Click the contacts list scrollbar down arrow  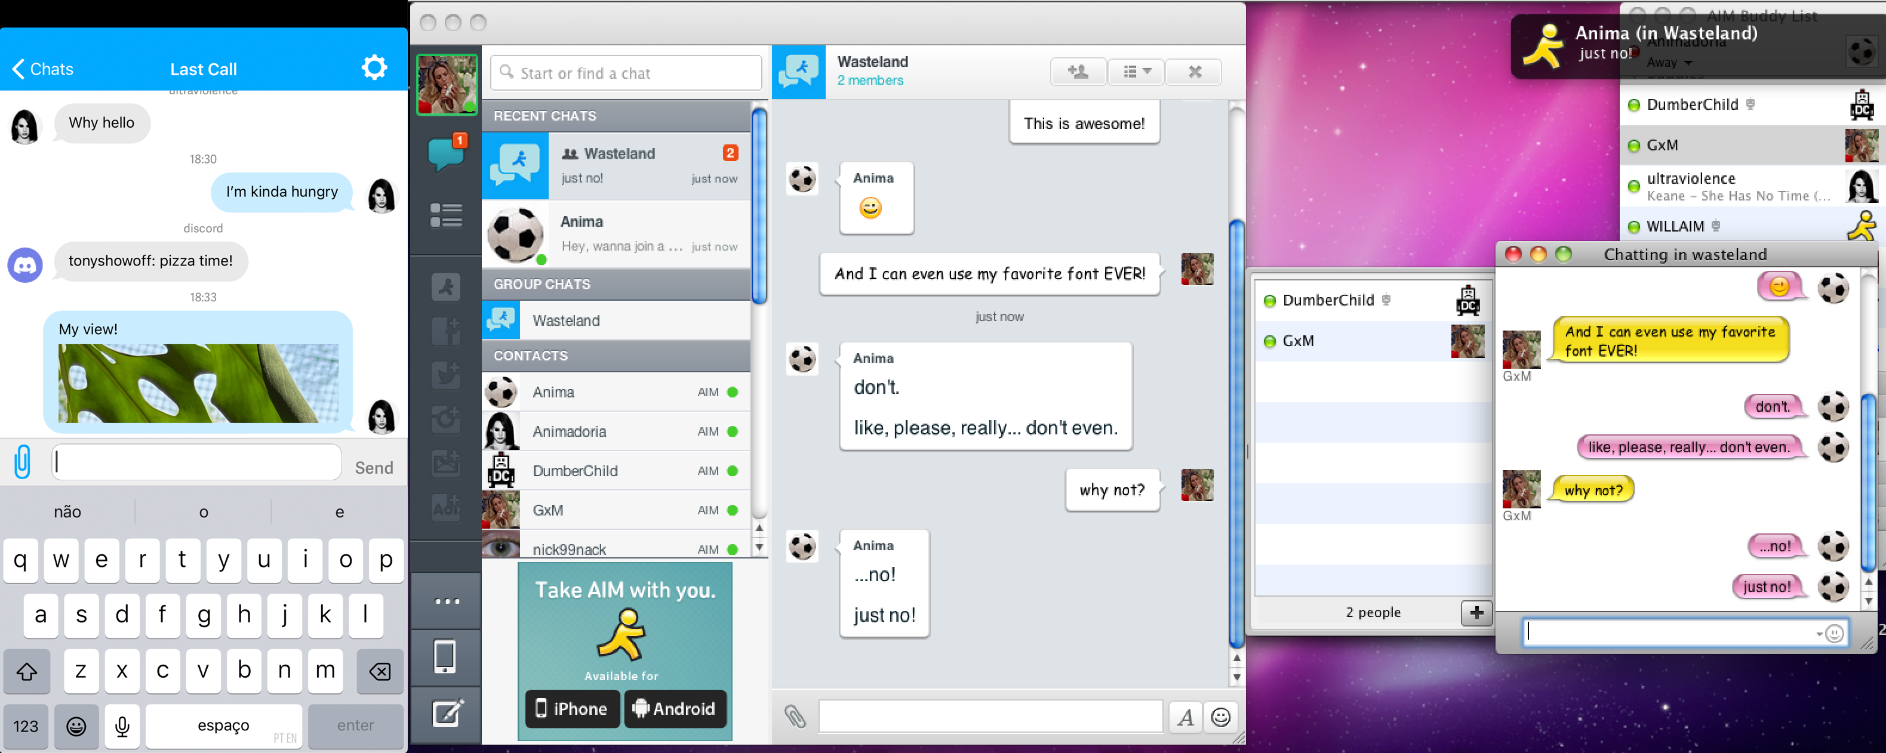pos(759,547)
